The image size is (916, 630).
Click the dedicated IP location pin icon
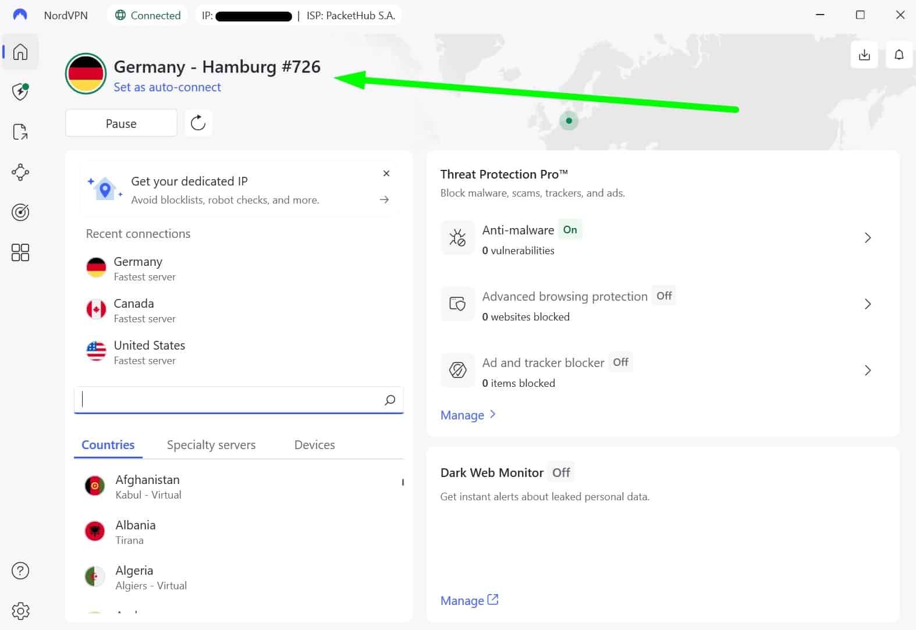pyautogui.click(x=105, y=189)
